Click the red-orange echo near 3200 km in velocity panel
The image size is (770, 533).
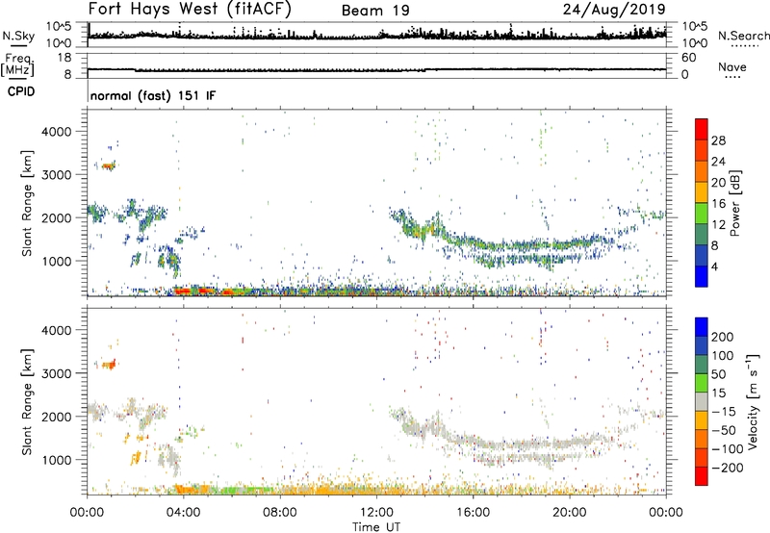(x=108, y=365)
